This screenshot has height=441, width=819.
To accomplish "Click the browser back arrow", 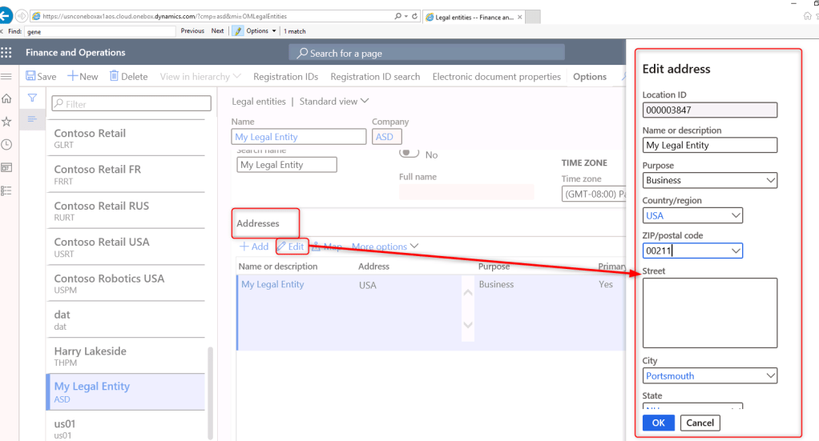I will click(x=6, y=15).
